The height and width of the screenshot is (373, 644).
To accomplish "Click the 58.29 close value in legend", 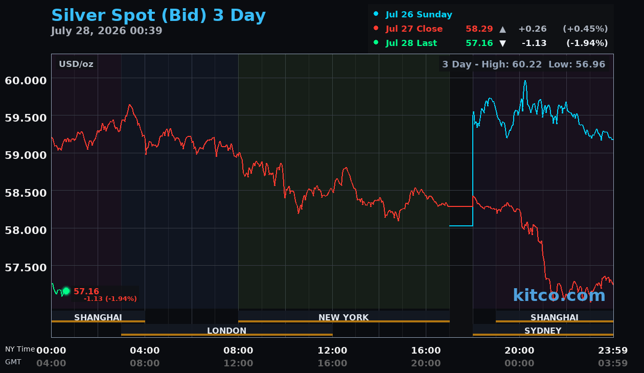I will pyautogui.click(x=479, y=29).
